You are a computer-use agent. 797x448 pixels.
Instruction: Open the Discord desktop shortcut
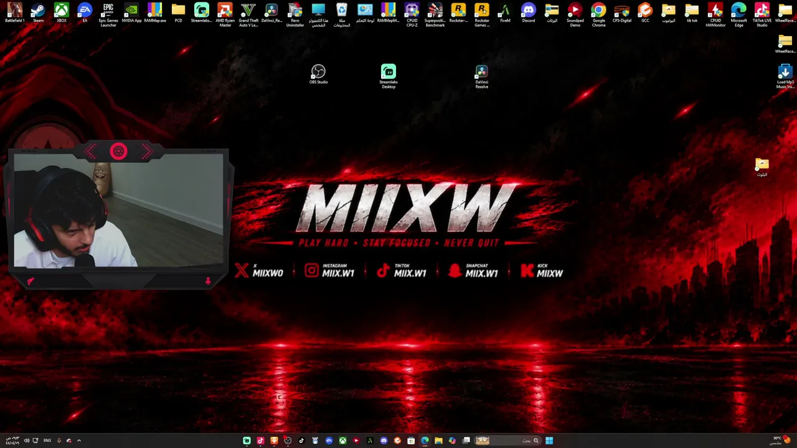[529, 13]
